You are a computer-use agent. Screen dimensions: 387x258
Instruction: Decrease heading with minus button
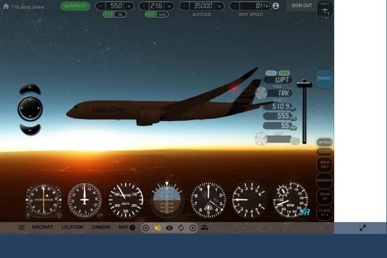144,6
